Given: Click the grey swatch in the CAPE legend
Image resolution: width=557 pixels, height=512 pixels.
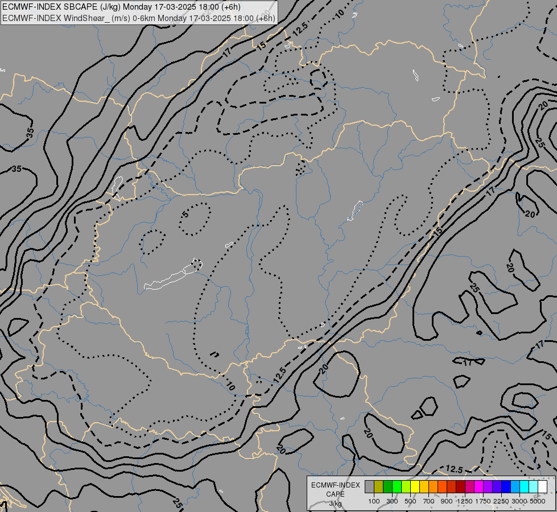Looking at the screenshot, I should [x=369, y=487].
